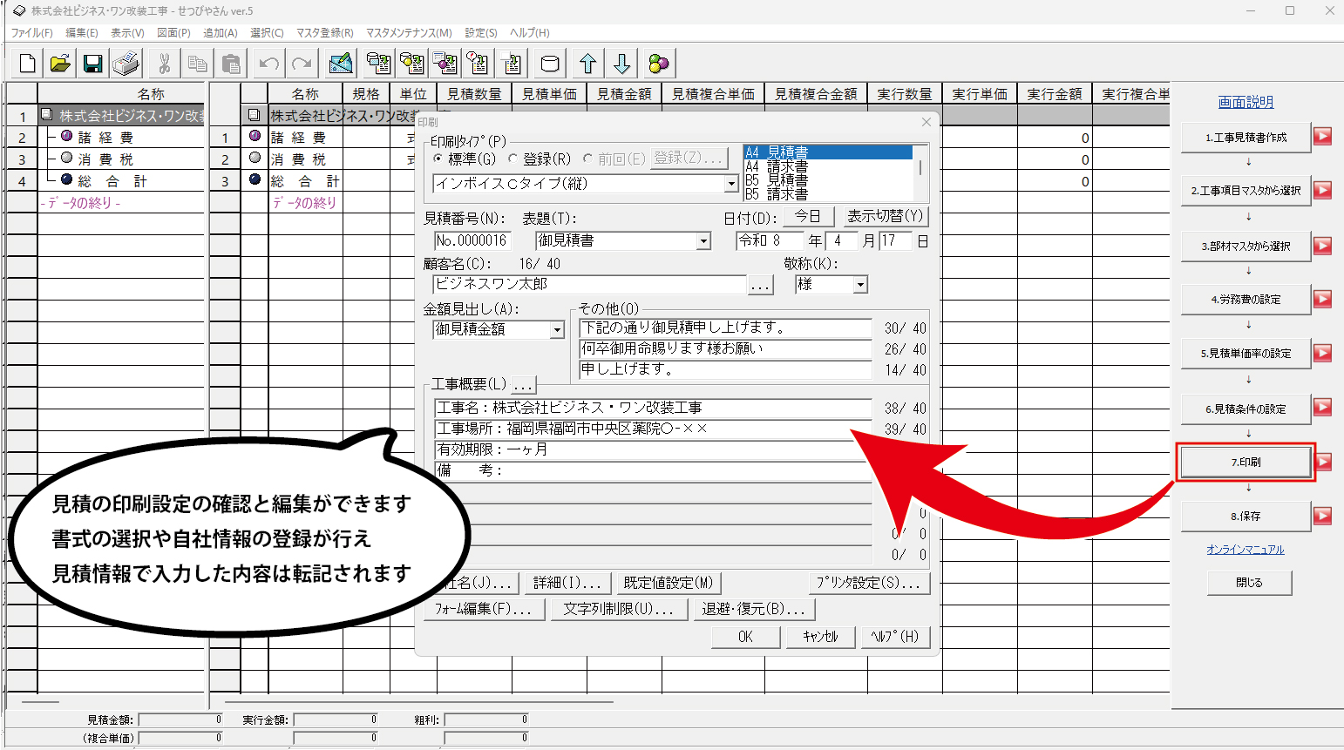The height and width of the screenshot is (750, 1344).
Task: Click the red play icon beside 4.労務費の設定
Action: click(x=1323, y=299)
